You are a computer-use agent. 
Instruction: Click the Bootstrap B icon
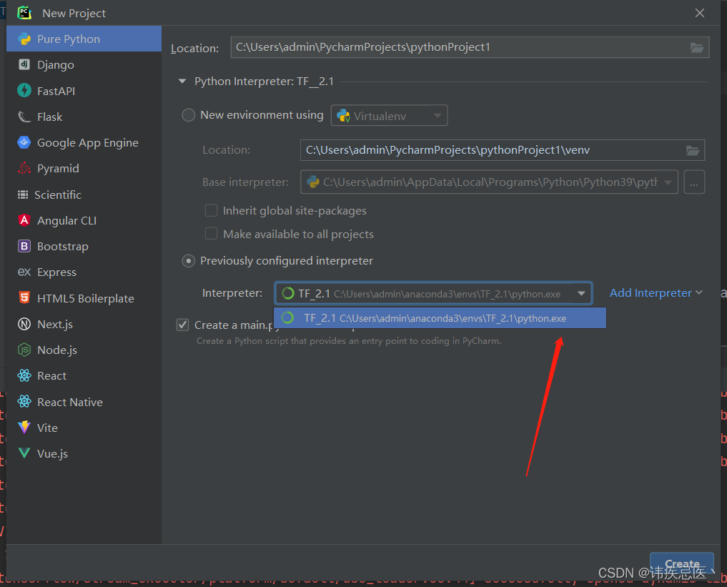point(24,246)
